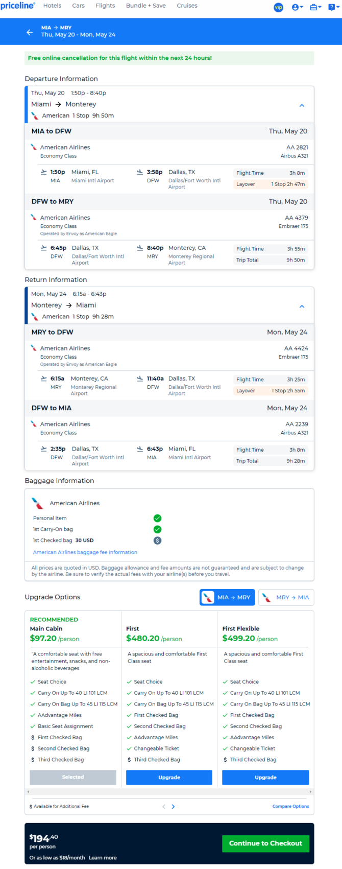Click American Airlines logo in Baggage Information
The image size is (342, 869).
point(38,503)
